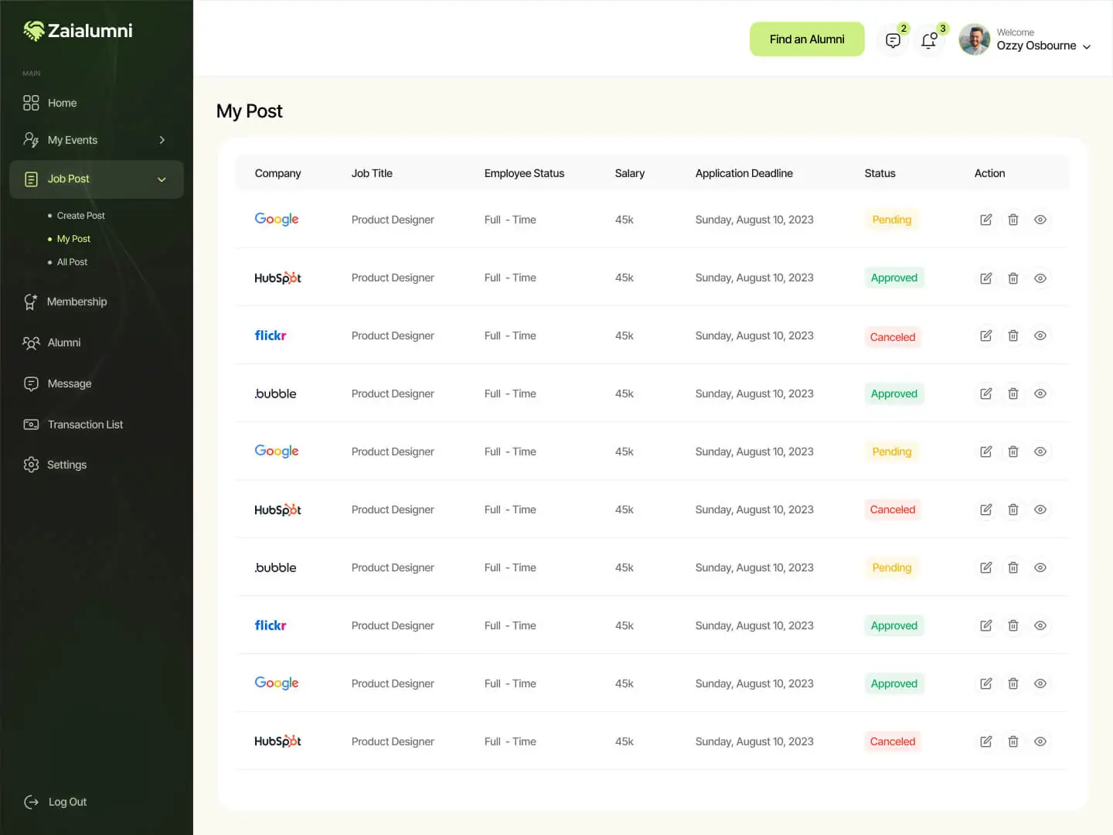Delete the last HubSpot post

(1013, 741)
